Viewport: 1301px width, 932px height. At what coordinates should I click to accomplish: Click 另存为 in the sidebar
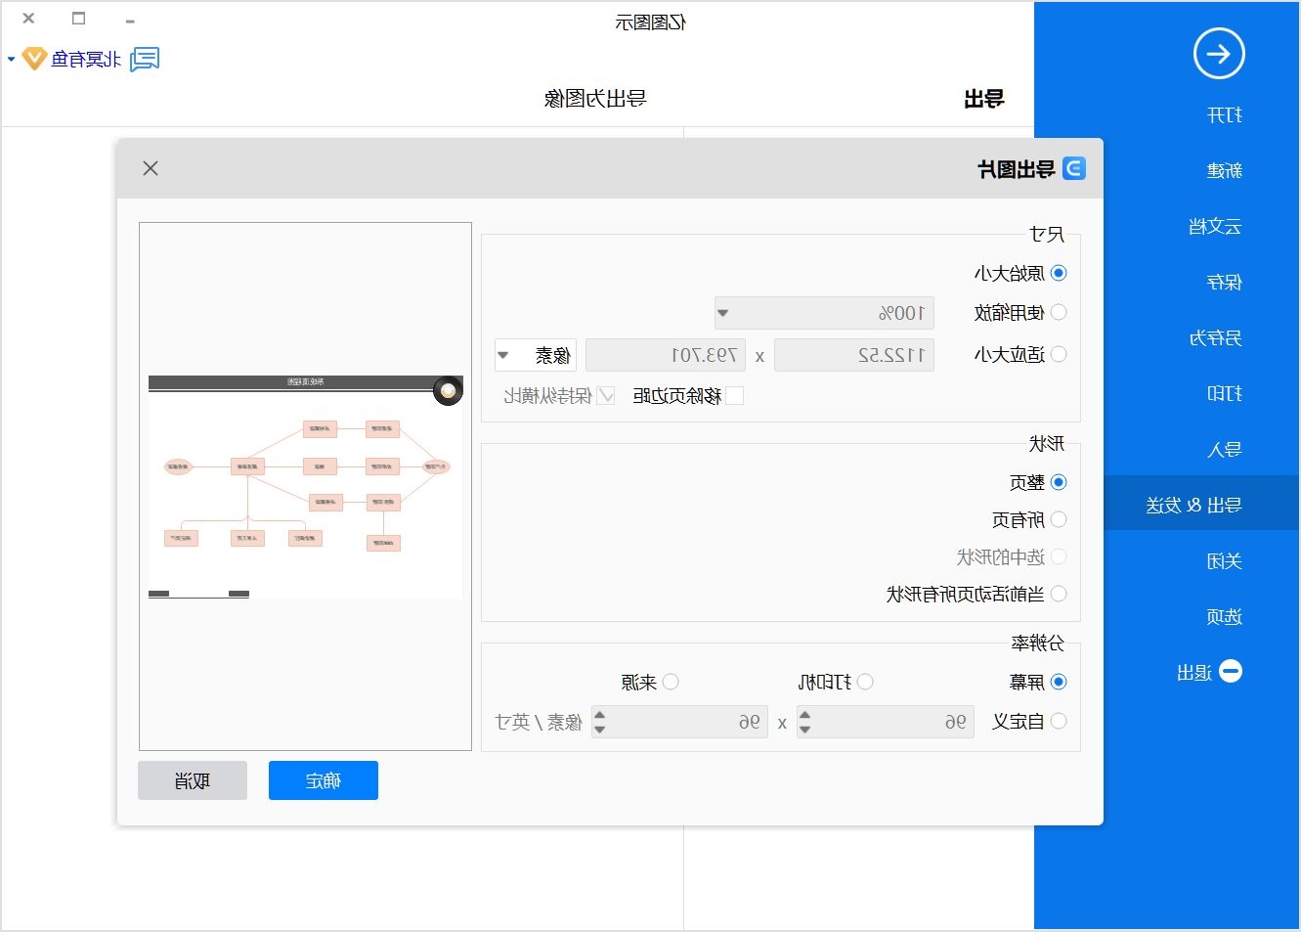[x=1215, y=338]
